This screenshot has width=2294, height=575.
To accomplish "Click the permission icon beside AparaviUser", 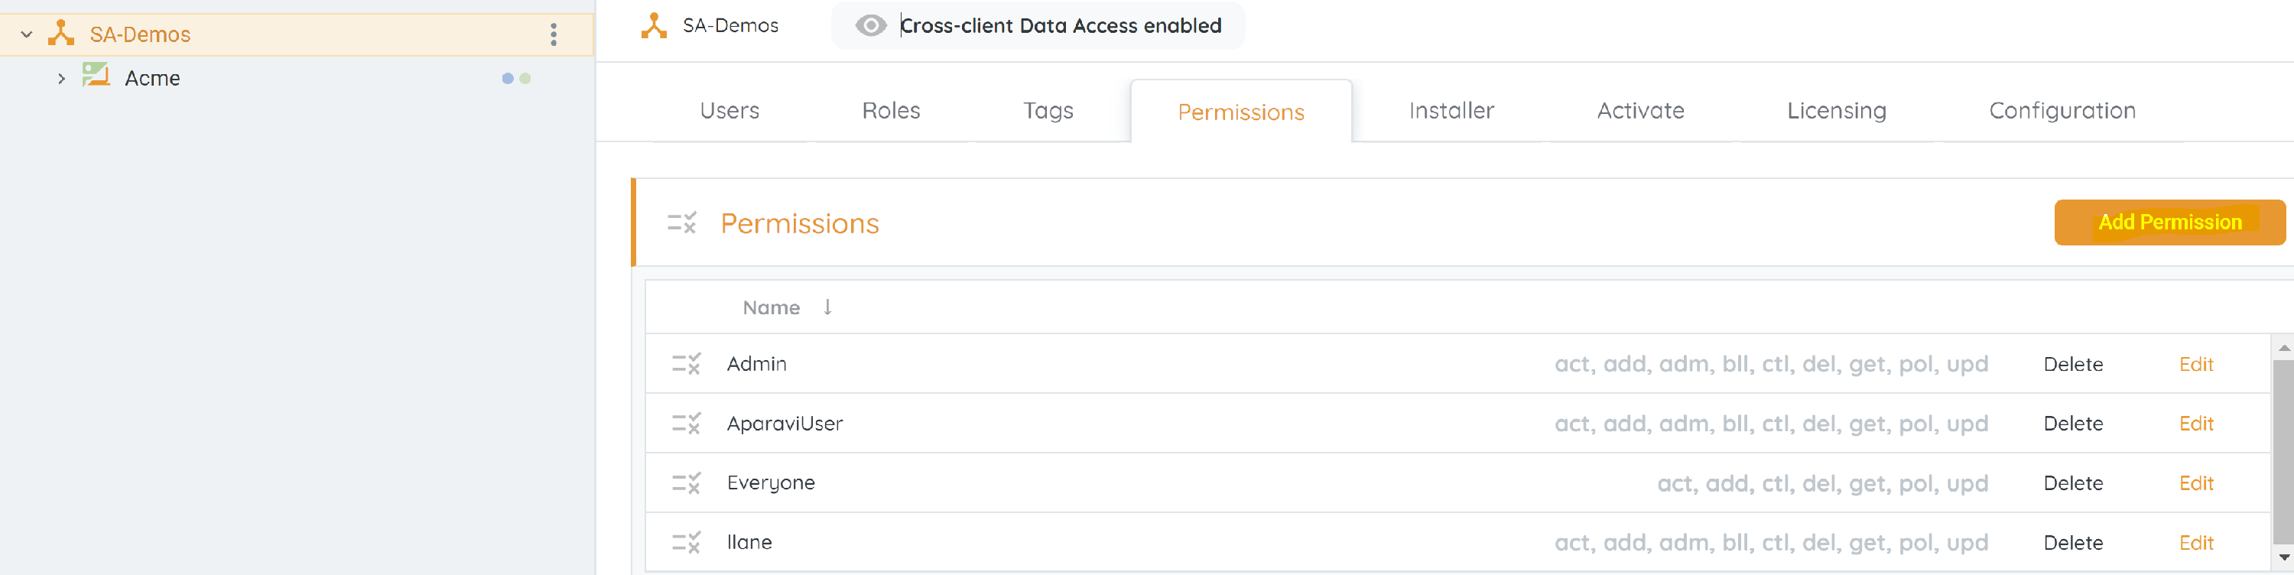I will [686, 424].
